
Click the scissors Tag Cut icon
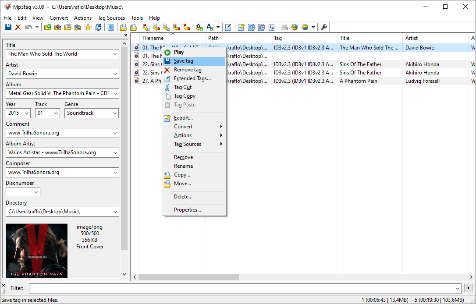point(167,87)
